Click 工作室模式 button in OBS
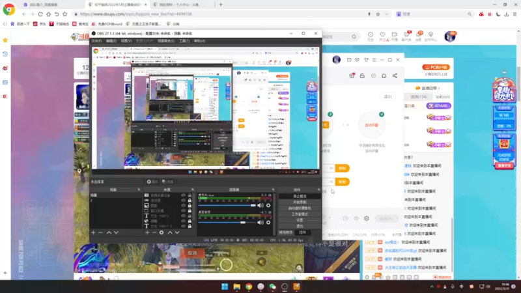521x293 pixels. pos(300,214)
